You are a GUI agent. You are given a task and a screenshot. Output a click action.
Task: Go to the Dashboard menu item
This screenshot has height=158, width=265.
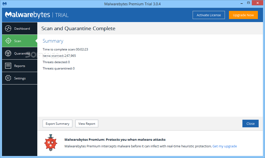(x=20, y=28)
